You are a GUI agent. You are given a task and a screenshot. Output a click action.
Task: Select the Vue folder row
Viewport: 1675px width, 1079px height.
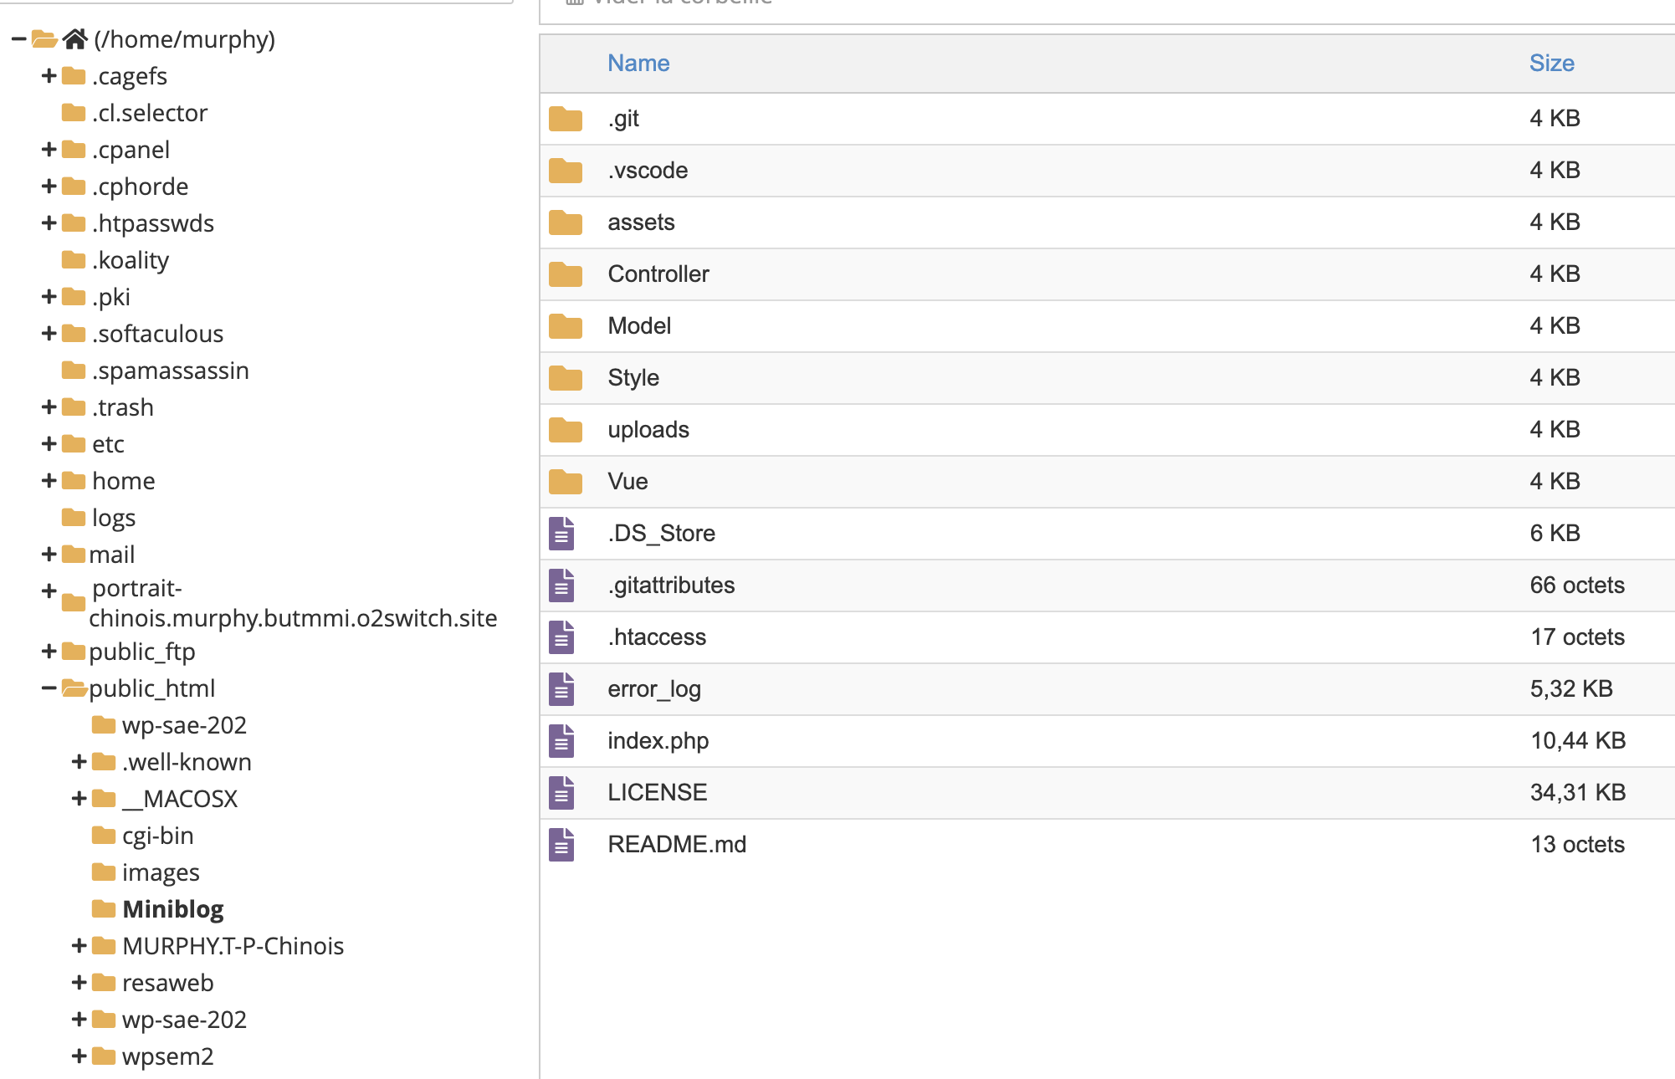(x=627, y=482)
